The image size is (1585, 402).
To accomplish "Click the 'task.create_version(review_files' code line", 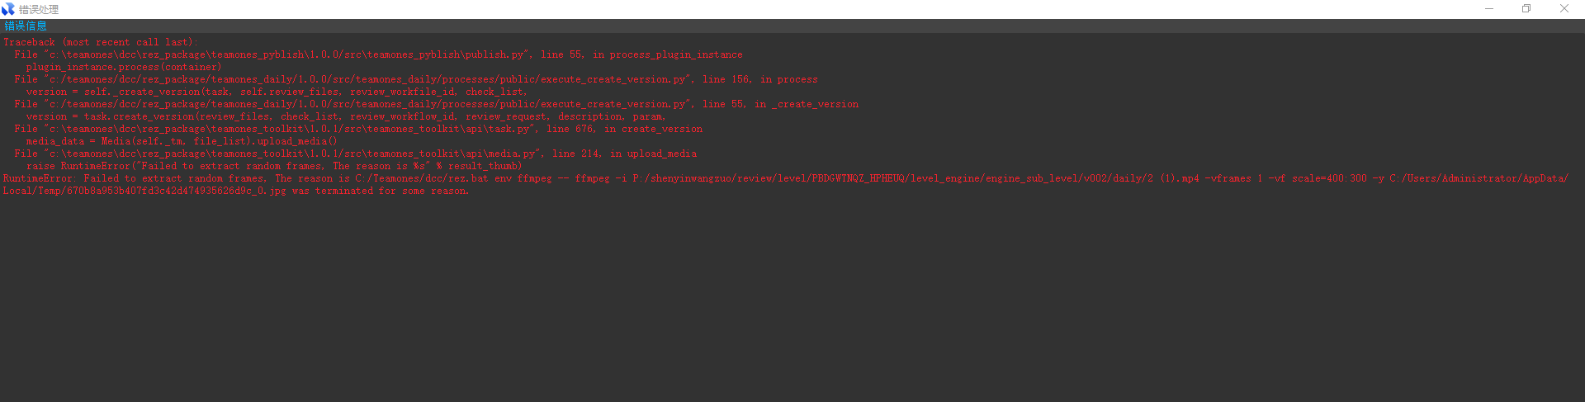I will tap(346, 116).
